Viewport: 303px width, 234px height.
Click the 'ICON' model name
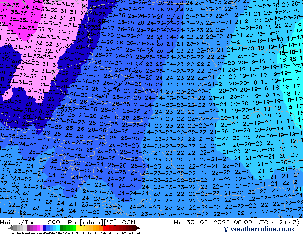(x=128, y=223)
